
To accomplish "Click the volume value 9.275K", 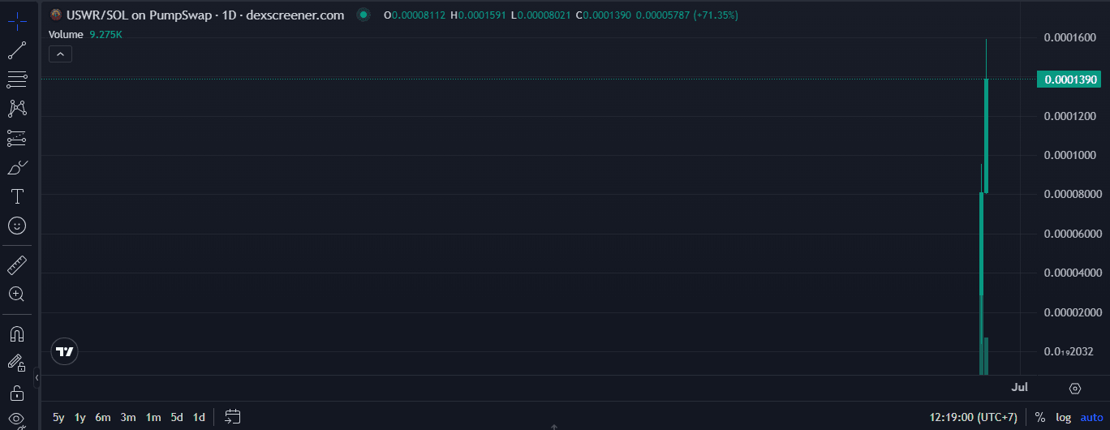I will tap(105, 34).
